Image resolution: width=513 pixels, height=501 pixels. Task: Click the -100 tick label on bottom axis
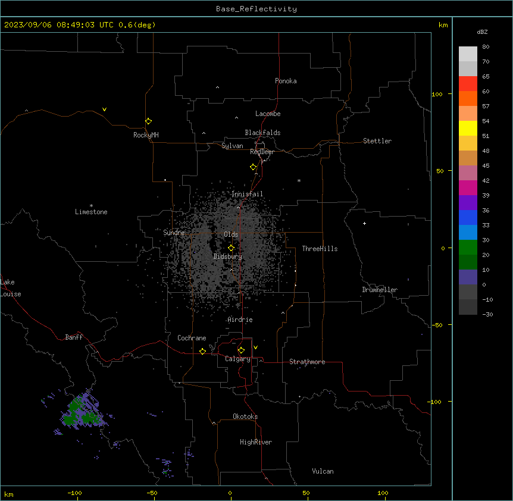(x=74, y=493)
